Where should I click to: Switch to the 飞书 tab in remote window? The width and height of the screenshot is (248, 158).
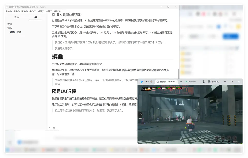pos(148,82)
